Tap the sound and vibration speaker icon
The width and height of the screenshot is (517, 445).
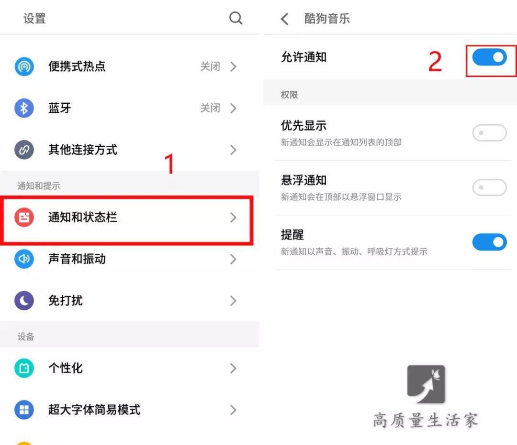tap(24, 259)
